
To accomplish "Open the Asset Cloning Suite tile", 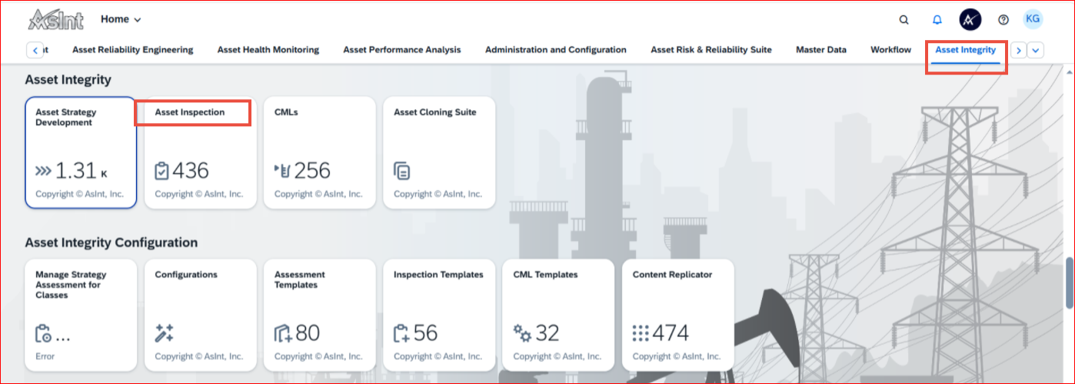I will tap(439, 152).
